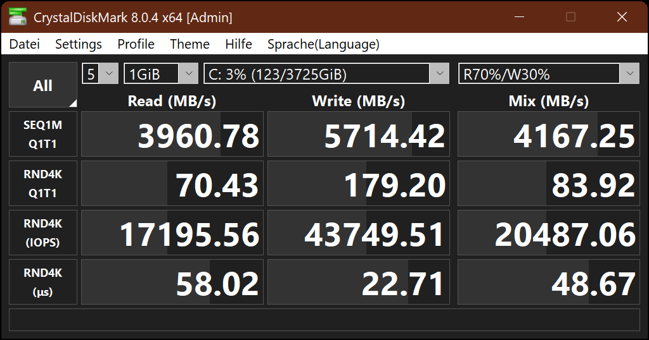
Task: Click the empty comment field at bottom
Action: (324, 320)
